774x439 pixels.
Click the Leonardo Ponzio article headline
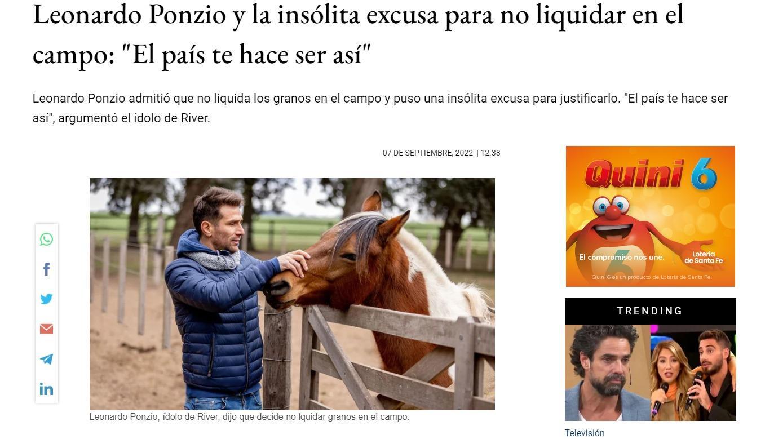point(358,35)
